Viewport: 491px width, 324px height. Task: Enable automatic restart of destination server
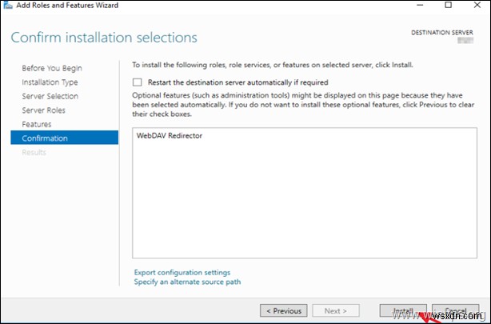(x=138, y=82)
